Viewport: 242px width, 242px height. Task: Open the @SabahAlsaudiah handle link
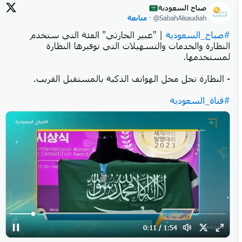coord(180,18)
